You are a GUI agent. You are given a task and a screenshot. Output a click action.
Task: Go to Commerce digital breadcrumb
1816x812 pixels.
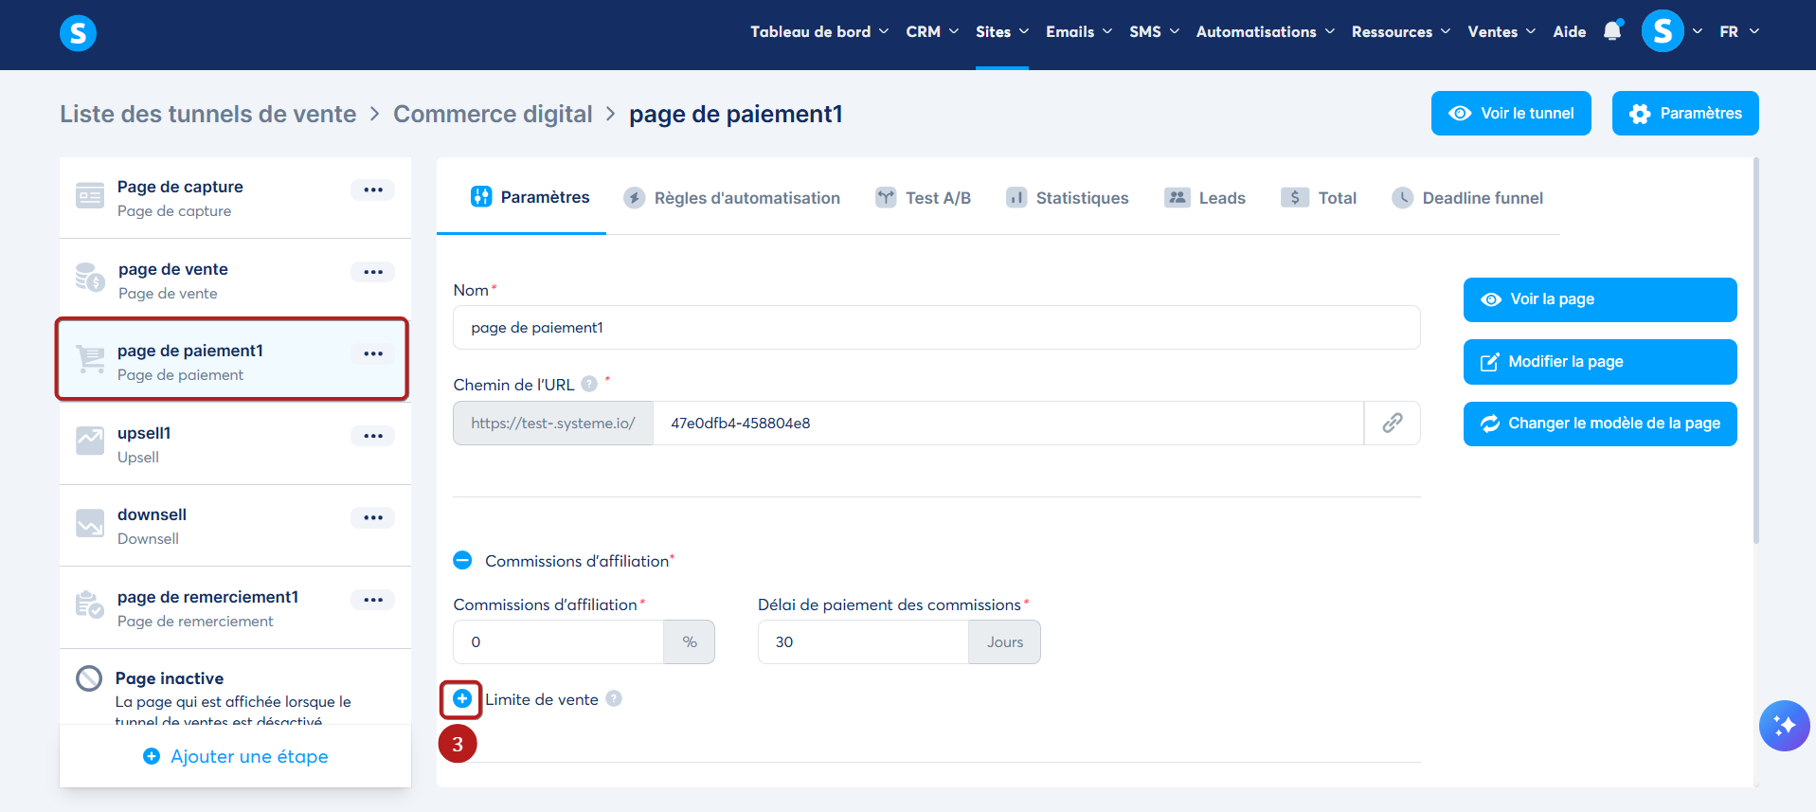[493, 114]
